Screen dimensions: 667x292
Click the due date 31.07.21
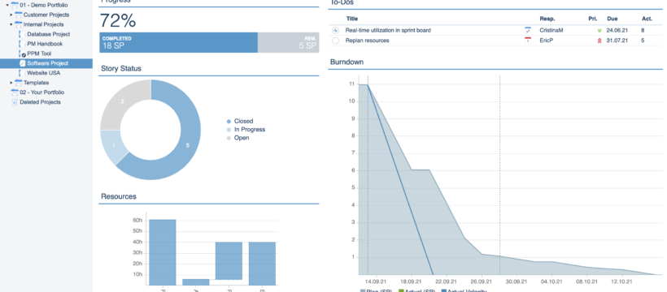(617, 41)
